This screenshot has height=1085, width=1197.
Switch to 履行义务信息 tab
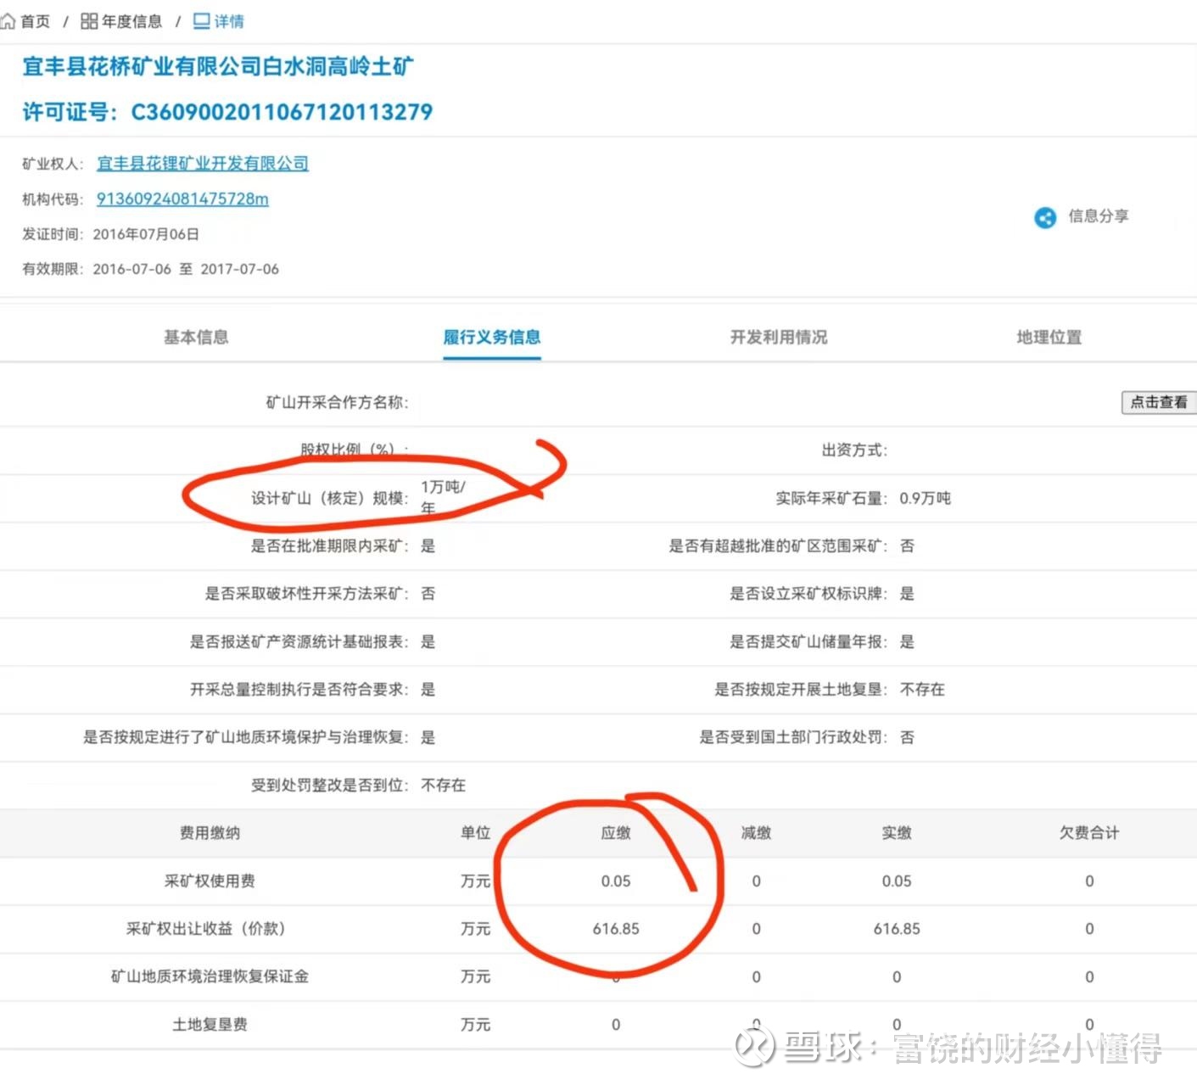pos(492,337)
